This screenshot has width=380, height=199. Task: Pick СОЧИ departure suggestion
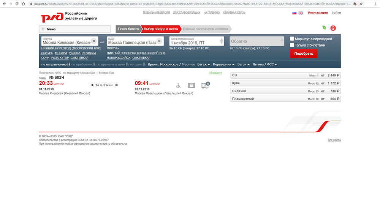pyautogui.click(x=45, y=58)
